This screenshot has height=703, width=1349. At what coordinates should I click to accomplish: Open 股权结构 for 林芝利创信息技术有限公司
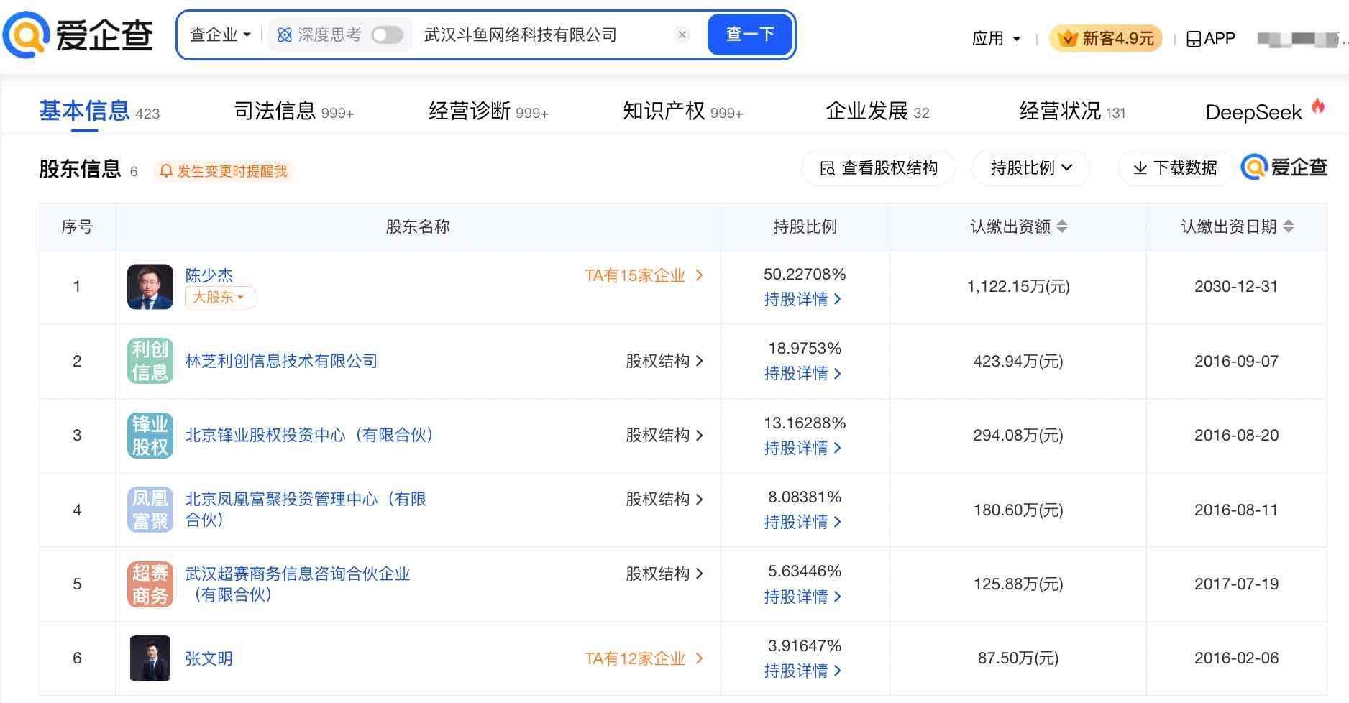click(664, 361)
